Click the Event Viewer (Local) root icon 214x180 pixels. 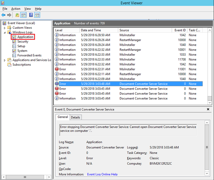[x=4, y=23]
